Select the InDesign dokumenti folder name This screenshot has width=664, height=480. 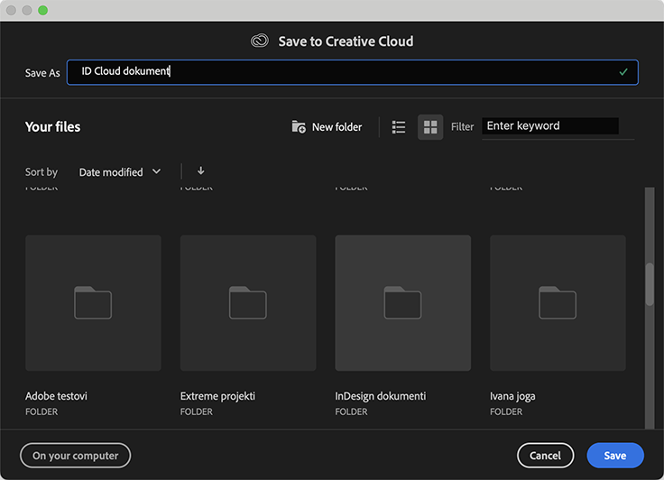pyautogui.click(x=380, y=396)
